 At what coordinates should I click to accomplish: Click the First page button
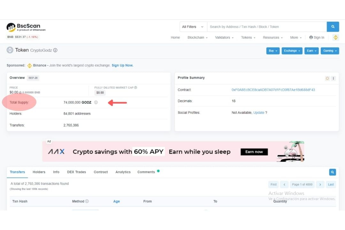click(273, 184)
